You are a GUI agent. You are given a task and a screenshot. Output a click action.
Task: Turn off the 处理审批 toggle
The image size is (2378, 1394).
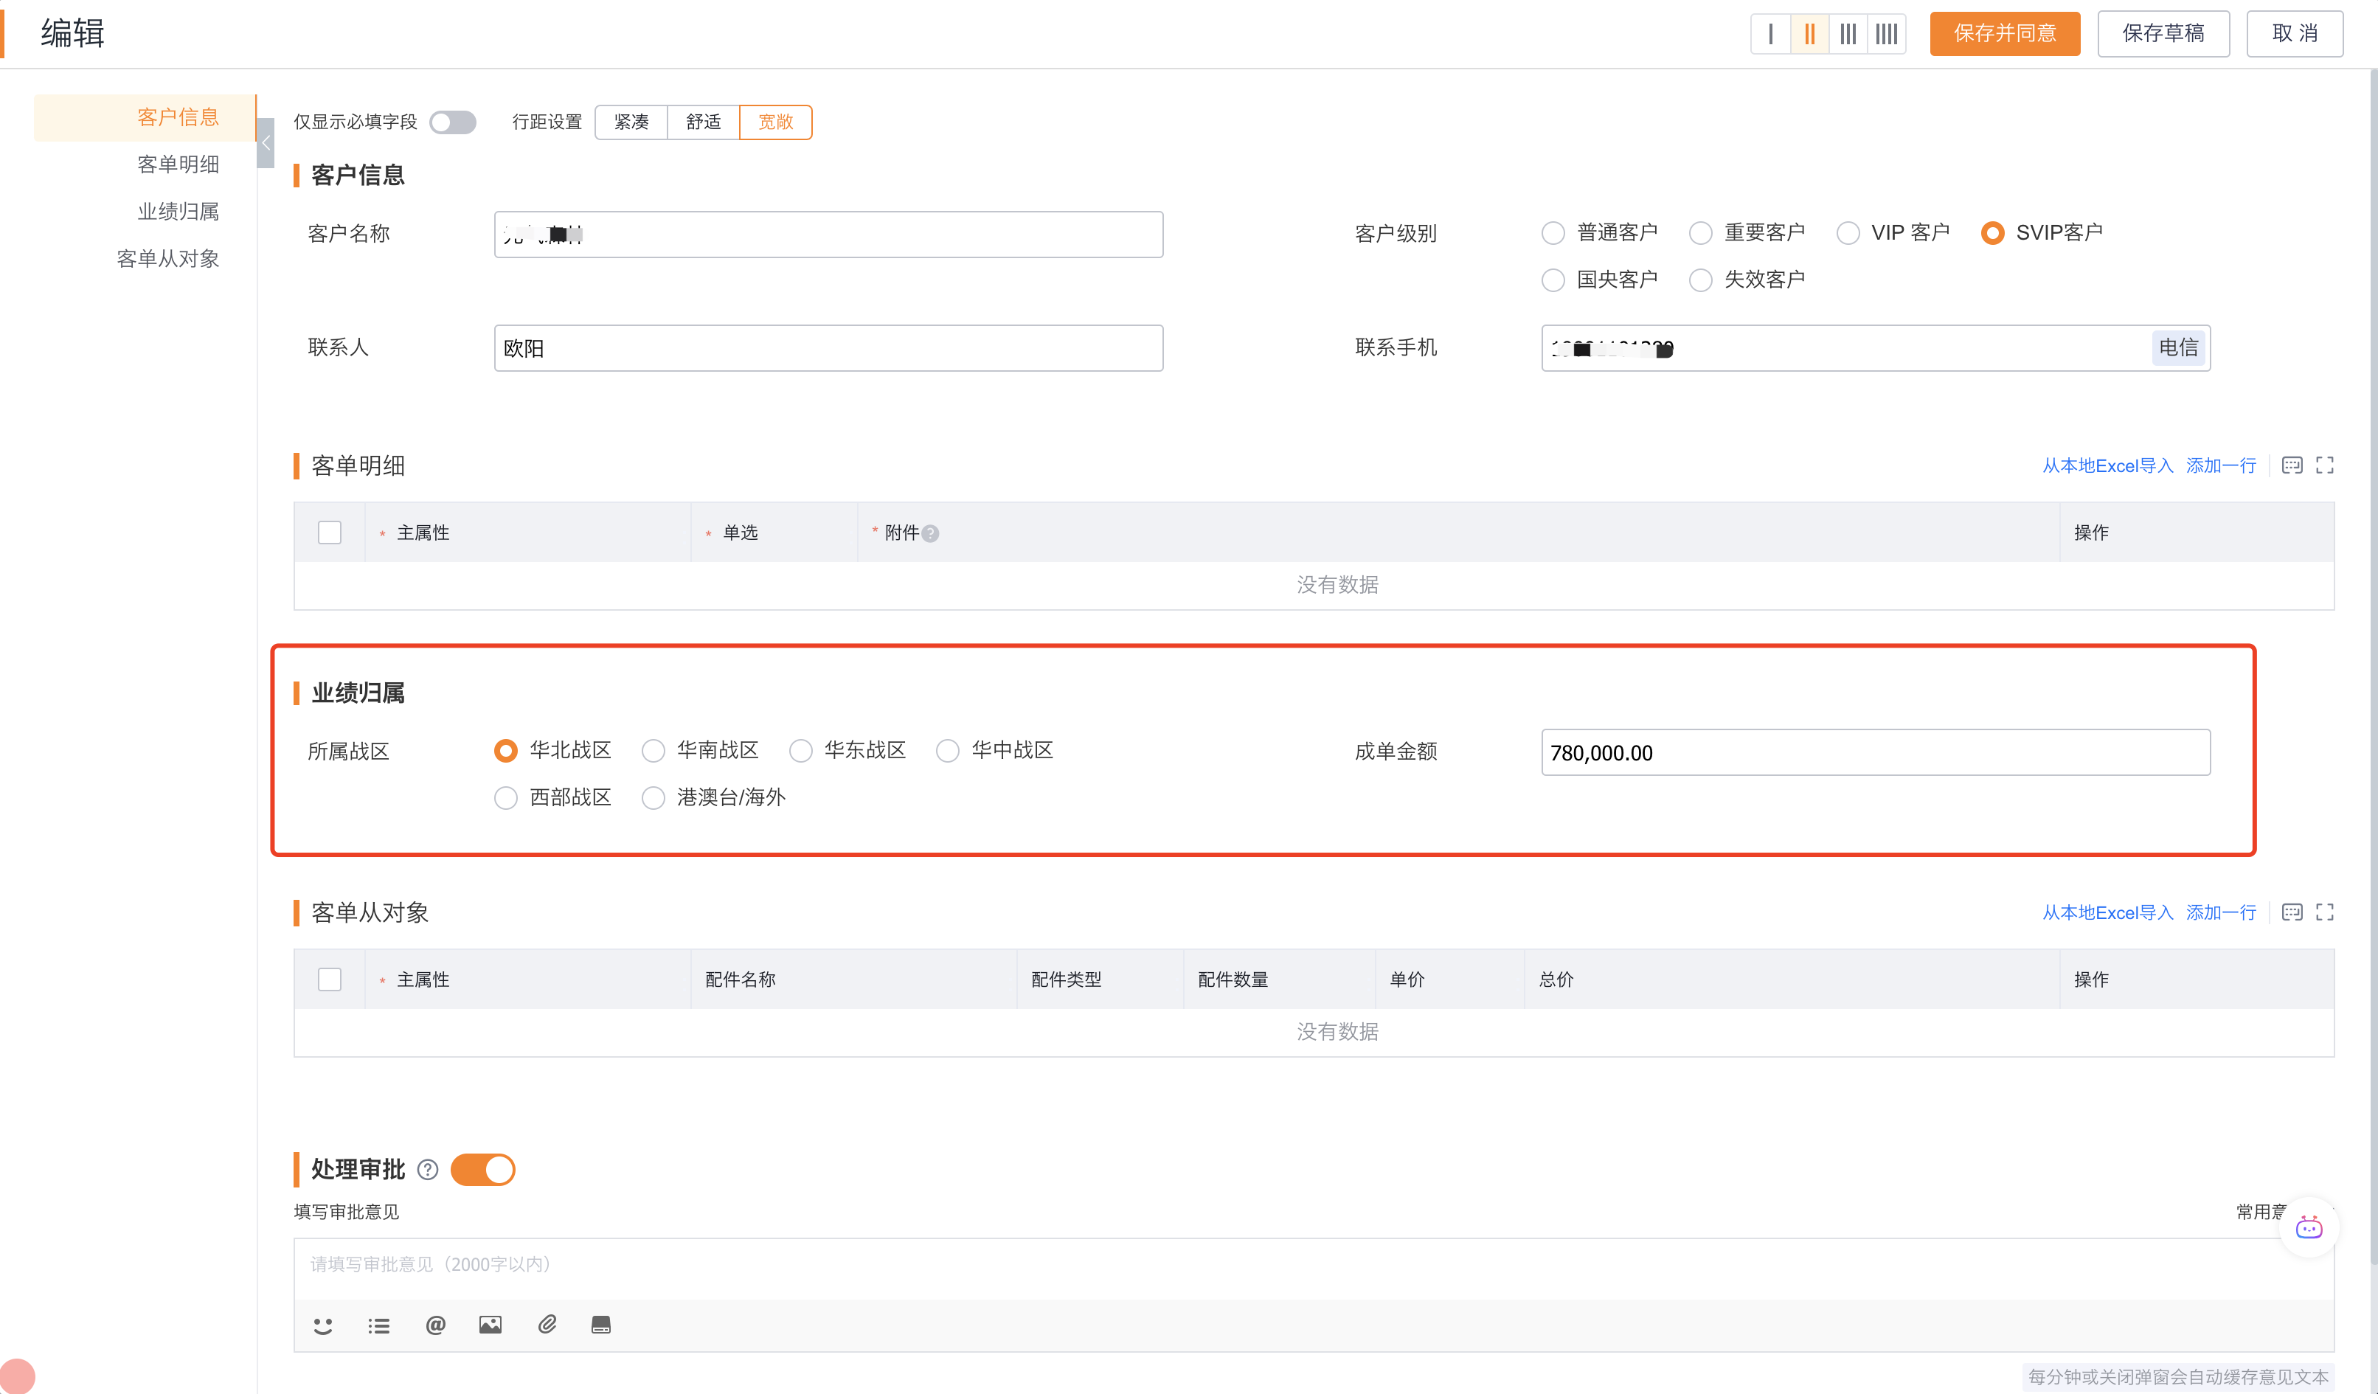482,1171
